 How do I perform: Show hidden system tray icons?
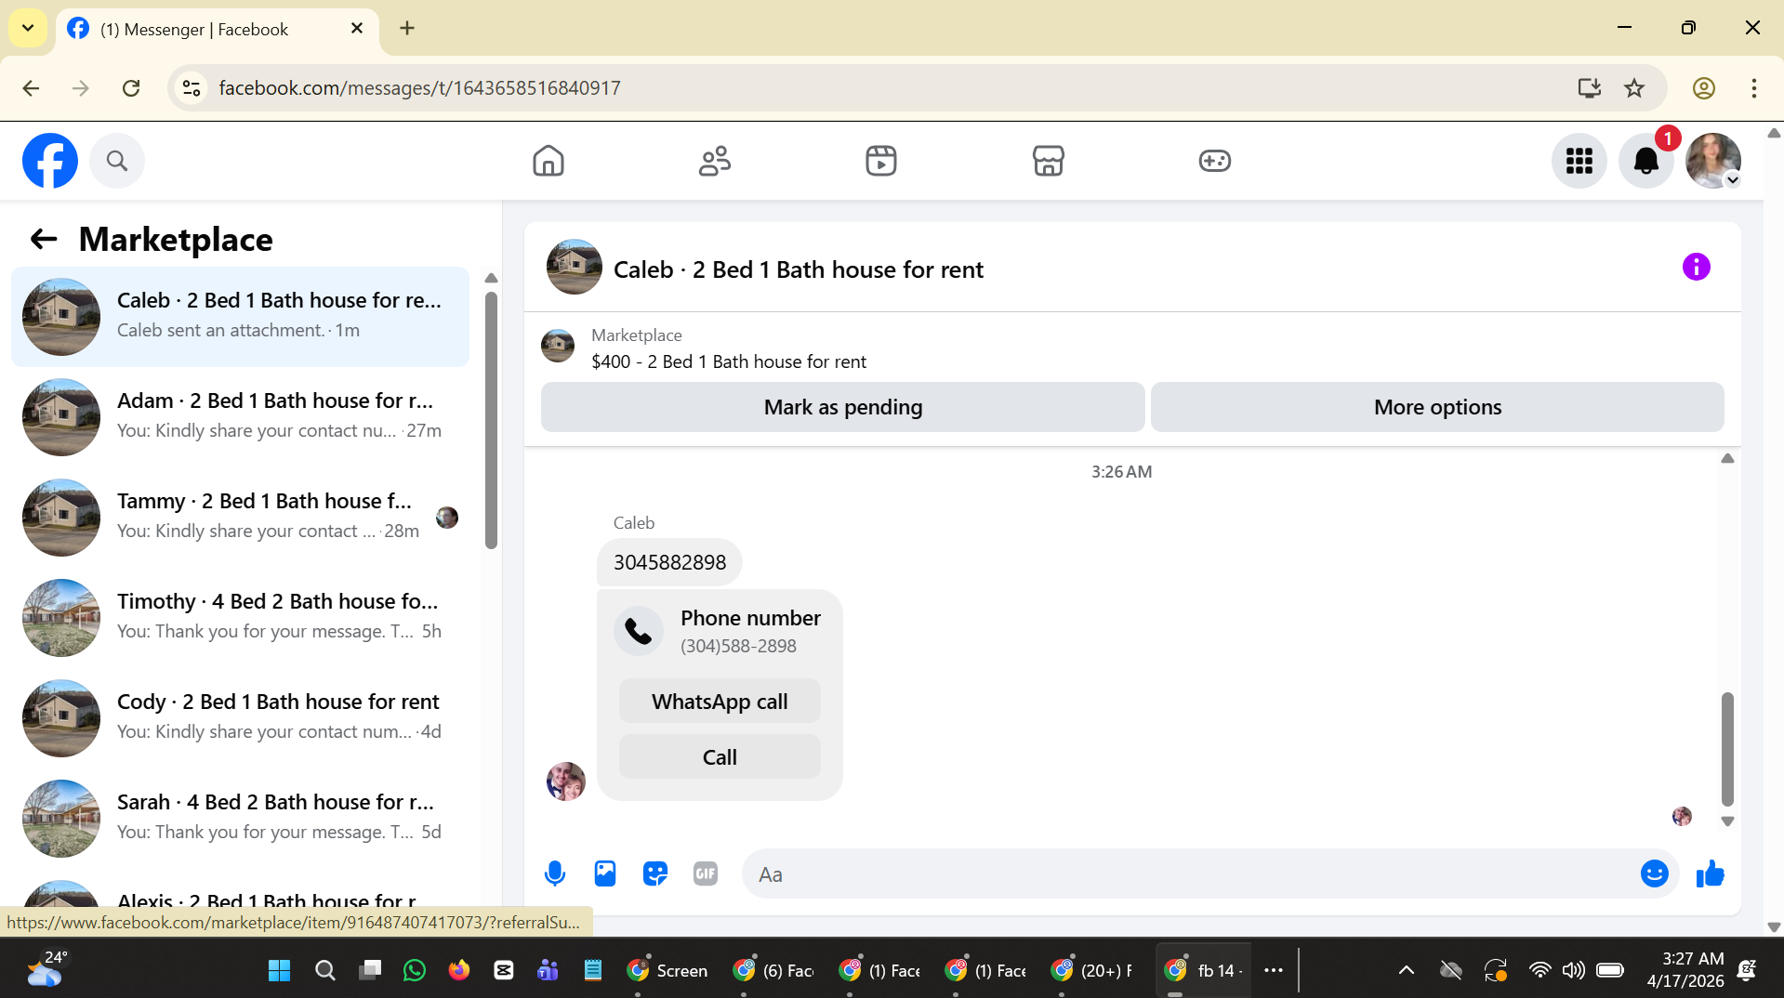click(1407, 970)
